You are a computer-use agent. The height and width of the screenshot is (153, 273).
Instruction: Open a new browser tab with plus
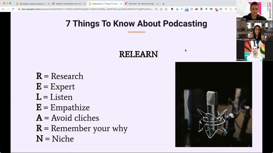pos(163,4)
